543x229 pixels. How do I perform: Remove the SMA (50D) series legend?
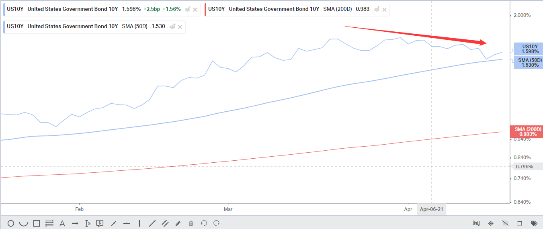click(180, 27)
